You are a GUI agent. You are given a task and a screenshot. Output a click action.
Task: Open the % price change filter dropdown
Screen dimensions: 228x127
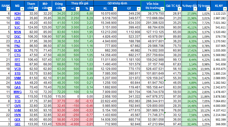tap(91, 9)
